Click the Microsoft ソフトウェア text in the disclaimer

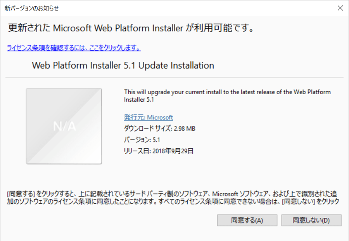(240, 194)
